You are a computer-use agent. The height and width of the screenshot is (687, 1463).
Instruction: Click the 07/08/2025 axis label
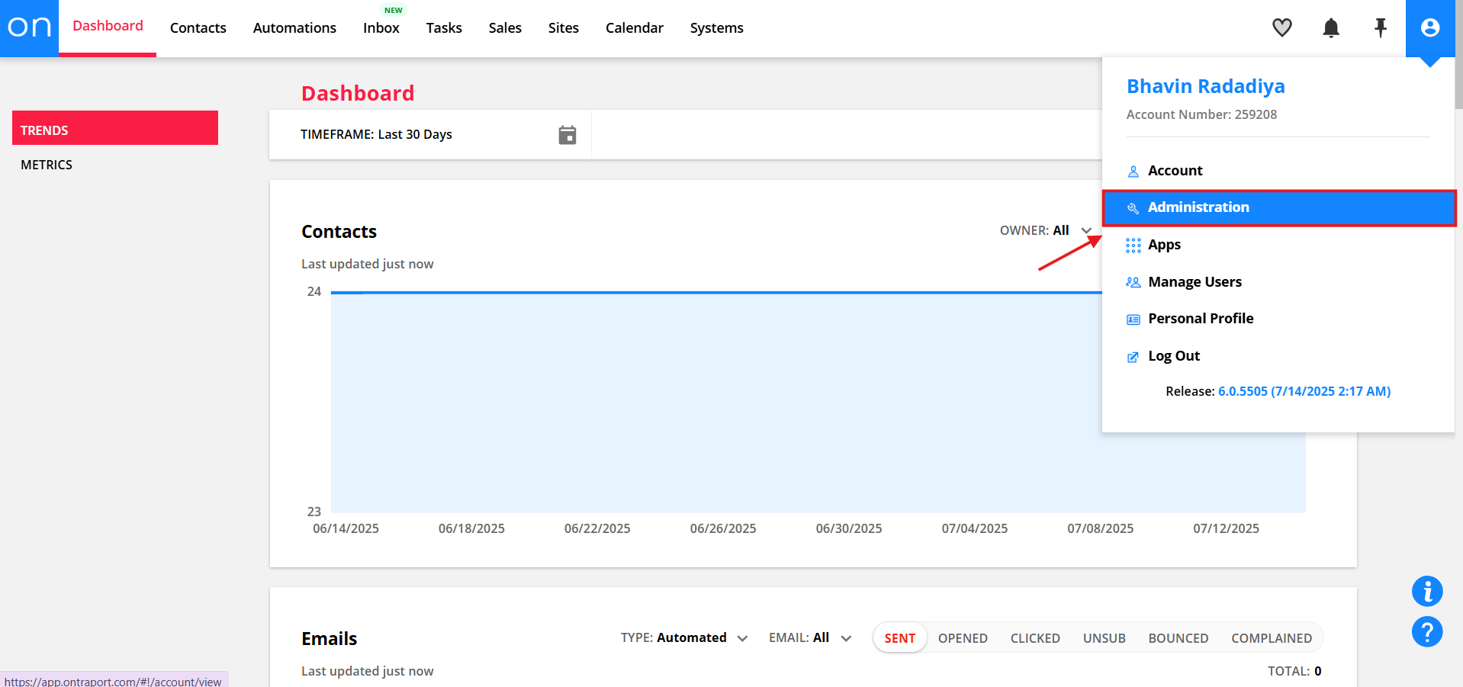tap(1101, 528)
